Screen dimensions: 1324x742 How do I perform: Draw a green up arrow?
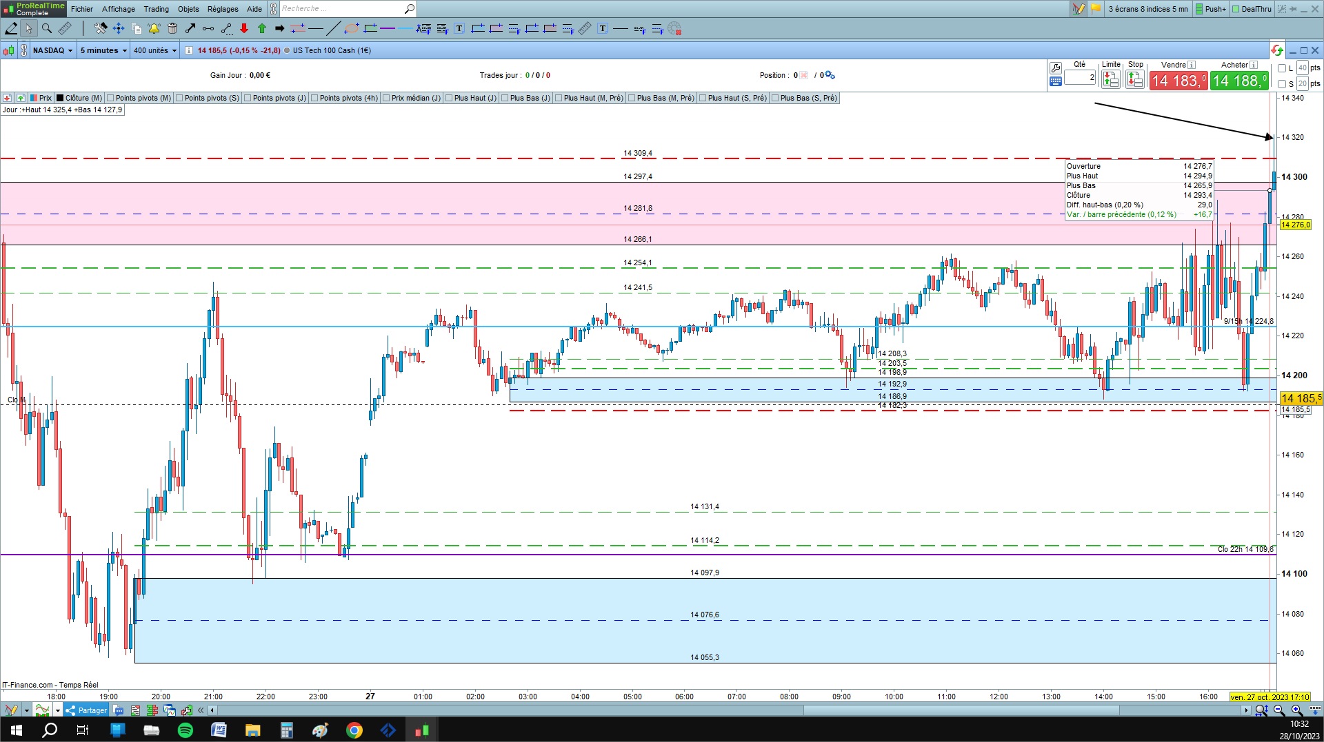(262, 28)
